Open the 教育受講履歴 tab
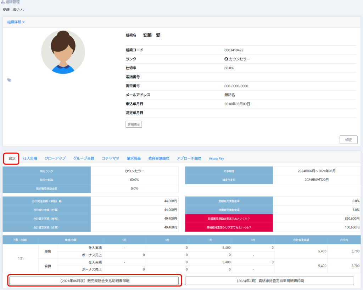 pyautogui.click(x=158, y=158)
